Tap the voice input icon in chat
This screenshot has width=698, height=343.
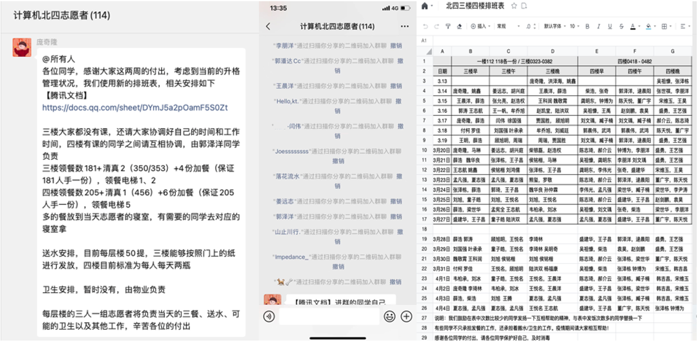point(269,317)
